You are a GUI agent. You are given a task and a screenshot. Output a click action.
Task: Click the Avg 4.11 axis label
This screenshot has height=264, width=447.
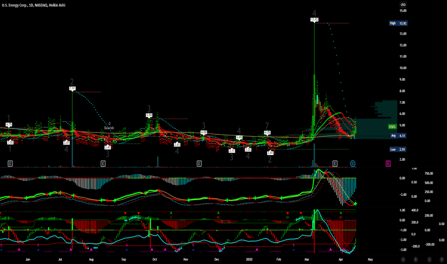pos(399,136)
